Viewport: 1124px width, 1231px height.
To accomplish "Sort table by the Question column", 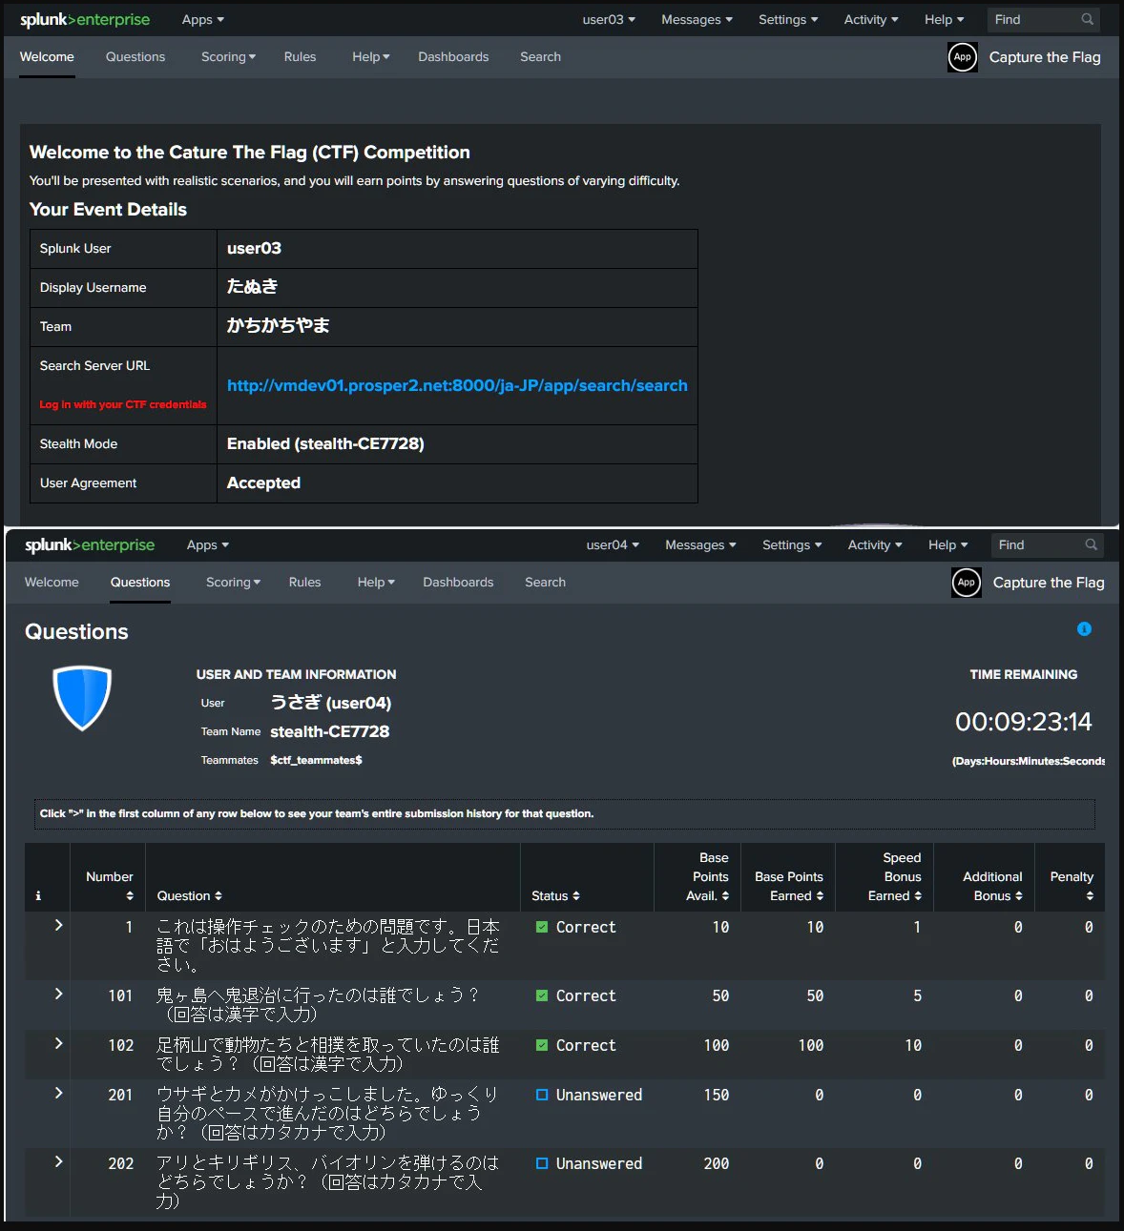I will [190, 895].
